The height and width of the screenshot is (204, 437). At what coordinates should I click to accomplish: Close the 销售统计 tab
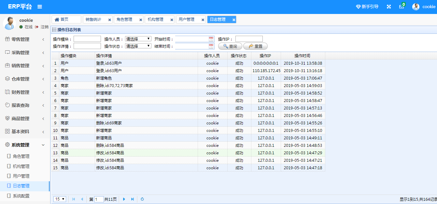(x=110, y=20)
